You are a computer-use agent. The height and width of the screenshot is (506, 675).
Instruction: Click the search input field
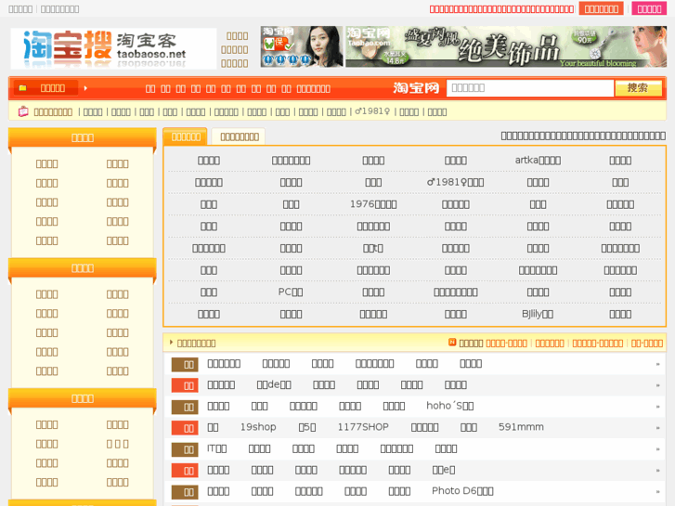[x=530, y=88]
